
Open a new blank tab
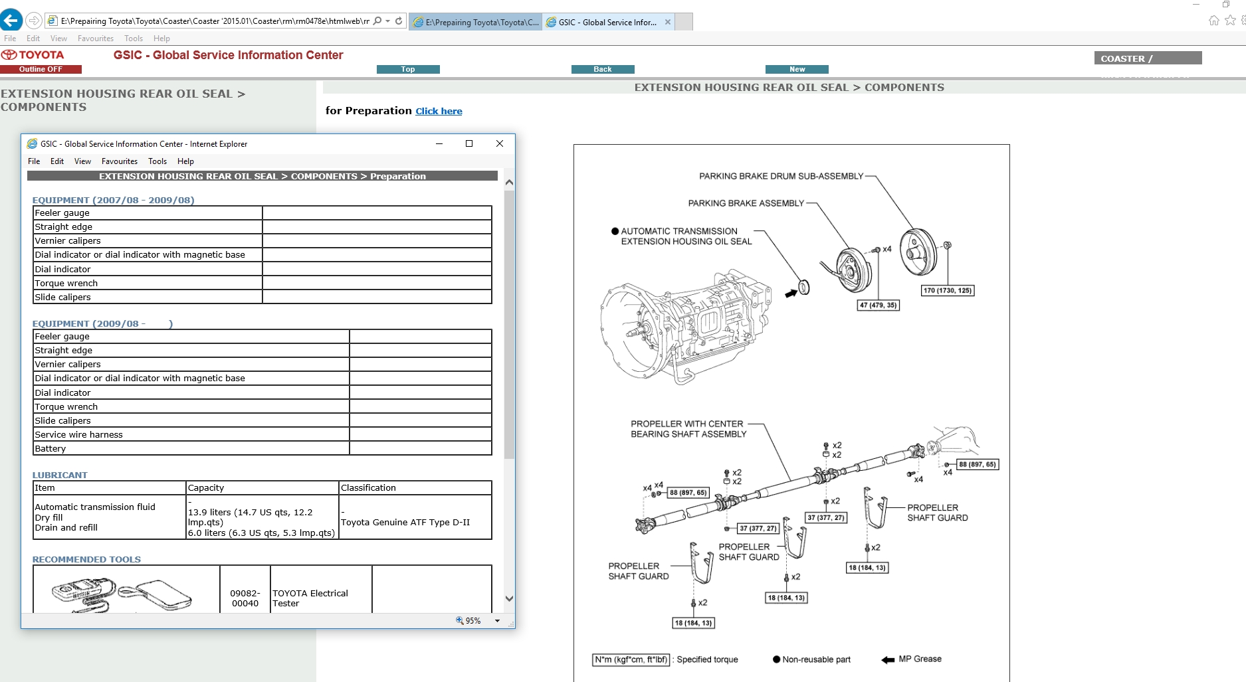(684, 22)
